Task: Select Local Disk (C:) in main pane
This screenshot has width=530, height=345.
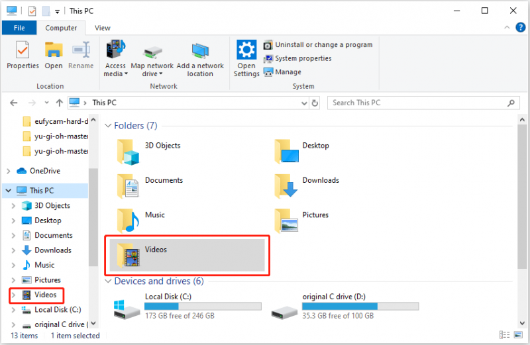Action: pos(187,306)
